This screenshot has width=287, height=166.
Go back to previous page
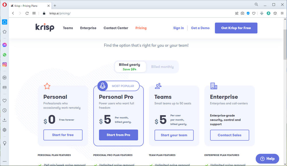coord(13,13)
